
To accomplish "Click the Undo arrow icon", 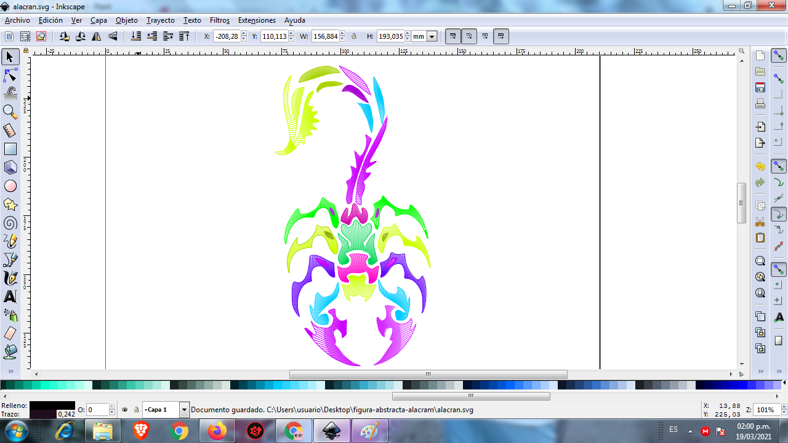I will click(x=760, y=167).
